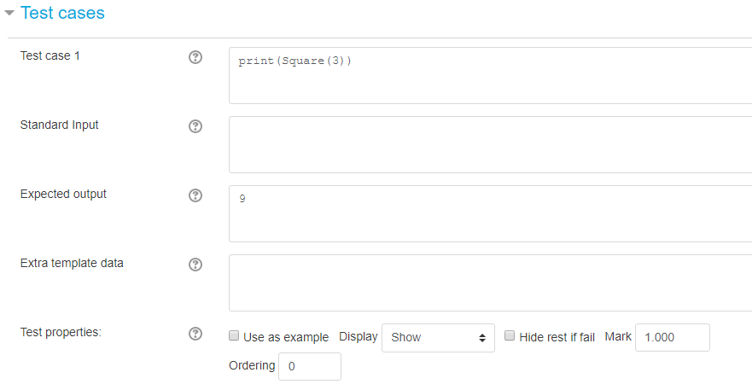Click the print(Square(3)) code text

point(295,61)
